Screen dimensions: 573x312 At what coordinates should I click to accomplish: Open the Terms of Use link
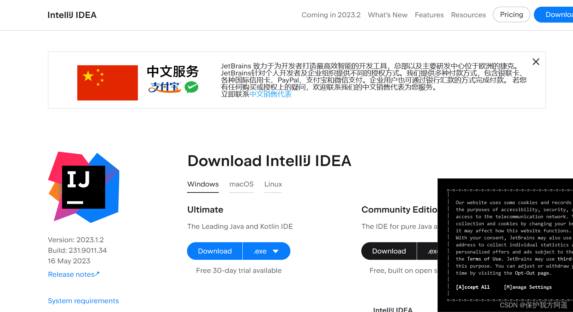[484, 259]
